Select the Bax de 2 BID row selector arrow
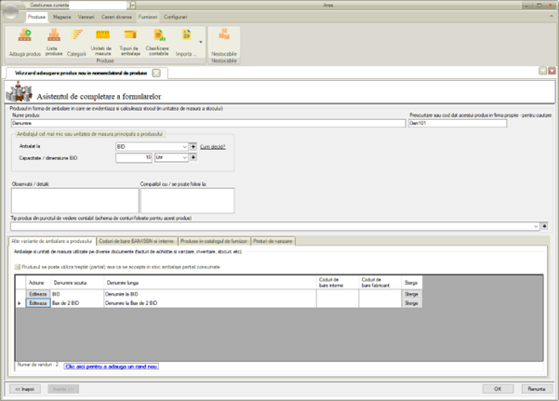 [20, 303]
